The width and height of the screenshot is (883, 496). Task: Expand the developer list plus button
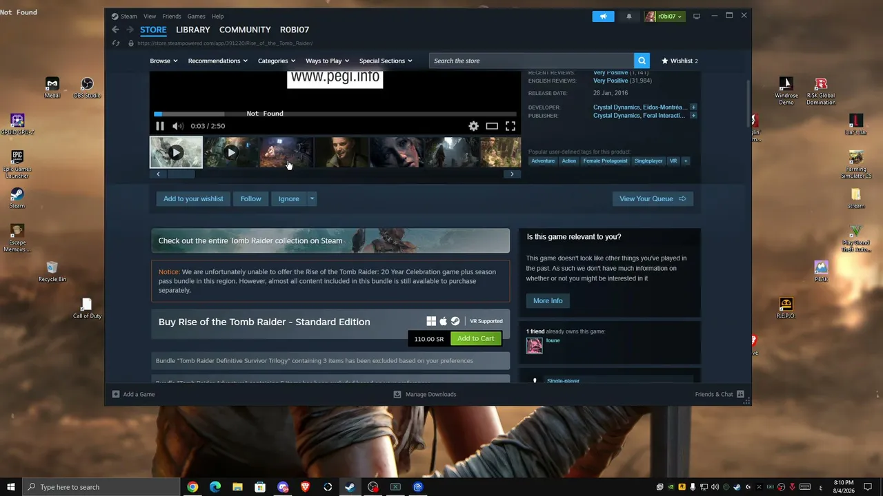pos(693,107)
